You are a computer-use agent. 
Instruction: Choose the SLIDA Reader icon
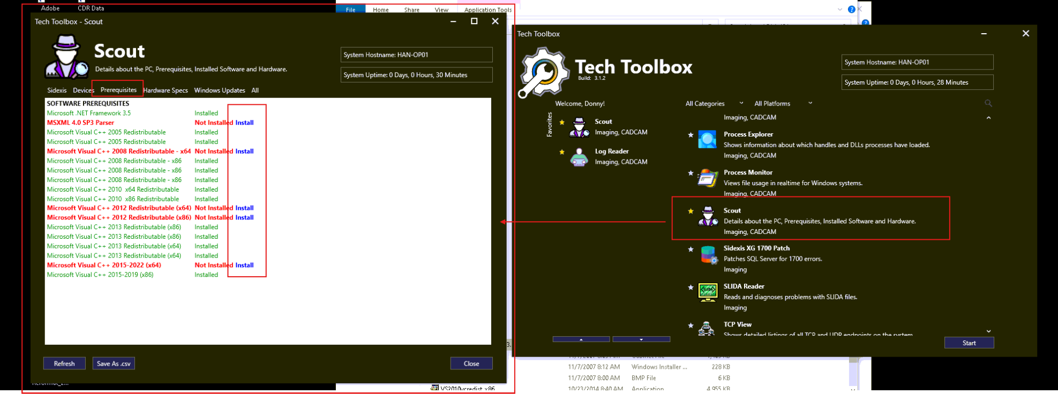(708, 293)
